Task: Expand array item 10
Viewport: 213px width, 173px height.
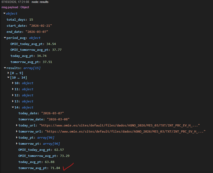Action: pyautogui.click(x=13, y=83)
